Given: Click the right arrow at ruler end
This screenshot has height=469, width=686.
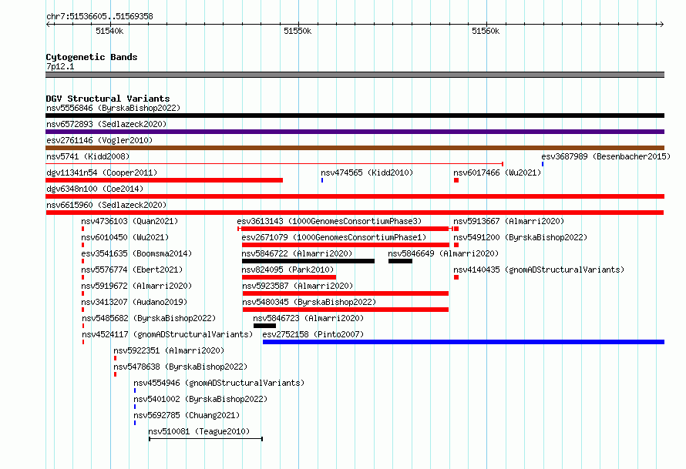Looking at the screenshot, I should (662, 25).
